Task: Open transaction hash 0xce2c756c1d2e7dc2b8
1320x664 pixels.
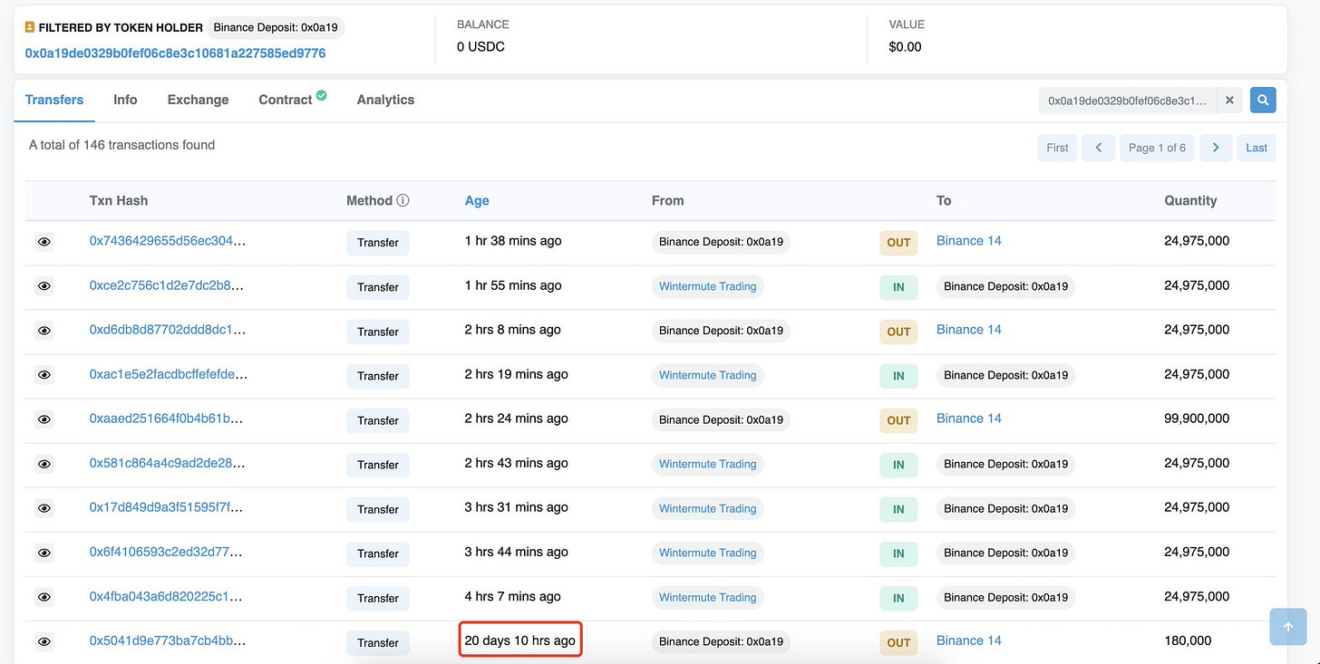Action: (x=168, y=285)
